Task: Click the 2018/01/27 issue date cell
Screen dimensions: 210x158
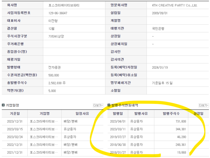Action: coord(118,153)
